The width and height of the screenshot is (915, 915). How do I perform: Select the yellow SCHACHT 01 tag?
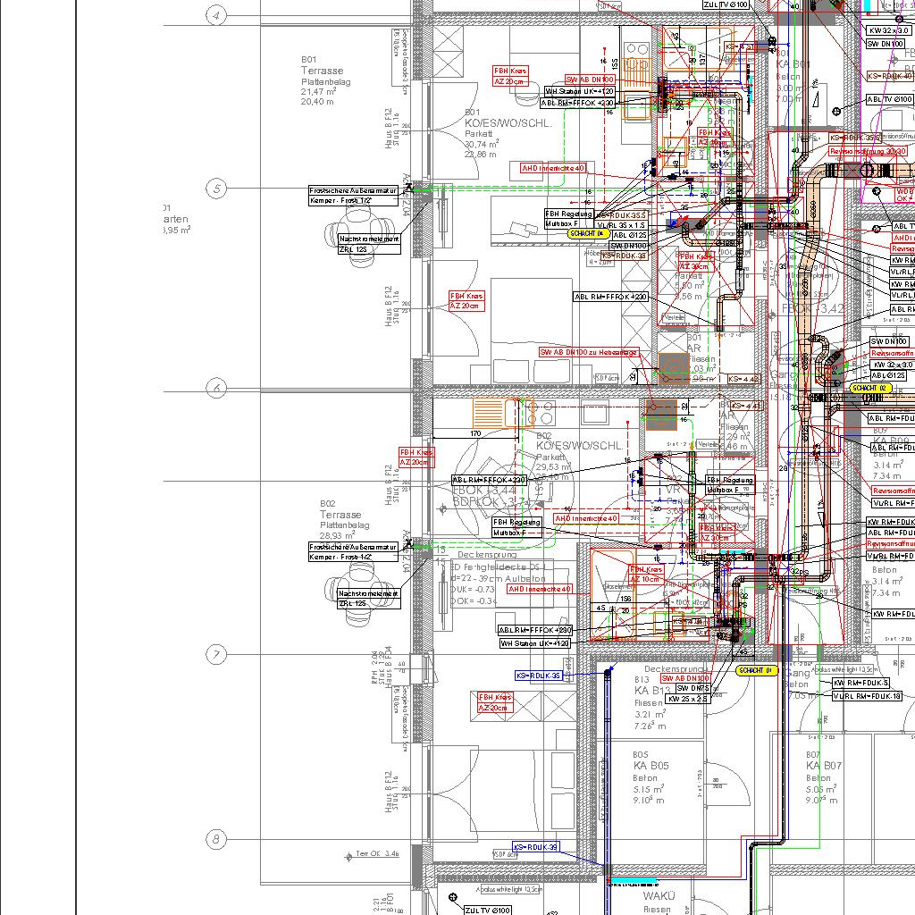757,670
